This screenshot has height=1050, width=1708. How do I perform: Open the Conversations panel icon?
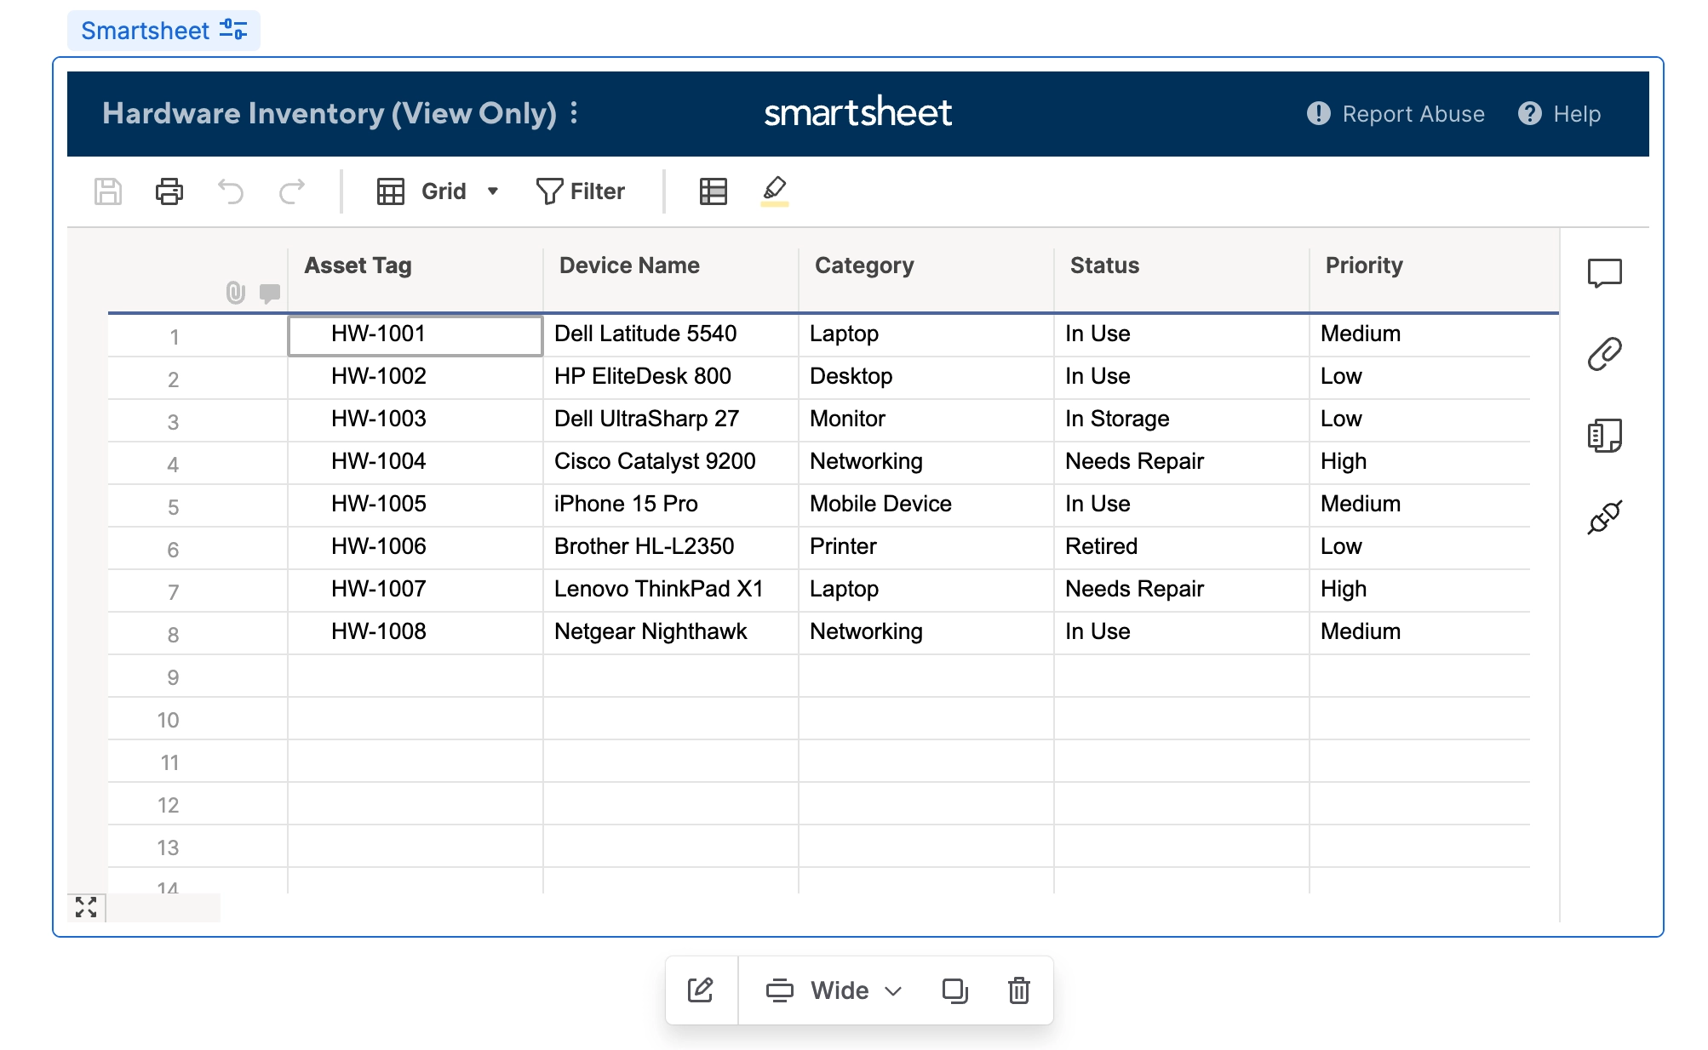click(x=1605, y=273)
